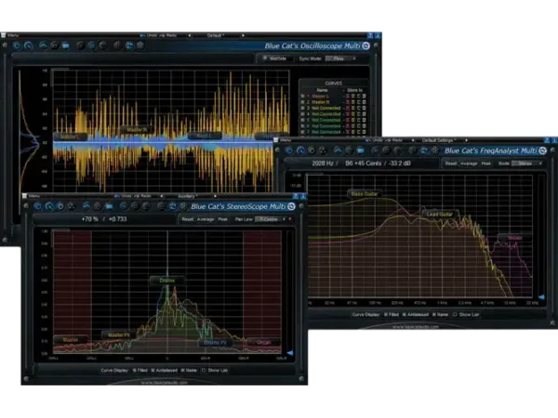Image resolution: width=558 pixels, height=418 pixels.
Task: Toggle Filled checkbox in StereoScope Curve Display
Action: [135, 371]
